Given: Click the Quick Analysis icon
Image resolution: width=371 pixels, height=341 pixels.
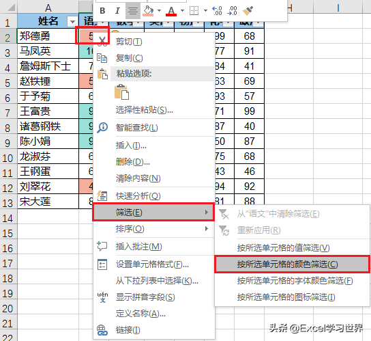Looking at the screenshot, I should click(102, 196).
